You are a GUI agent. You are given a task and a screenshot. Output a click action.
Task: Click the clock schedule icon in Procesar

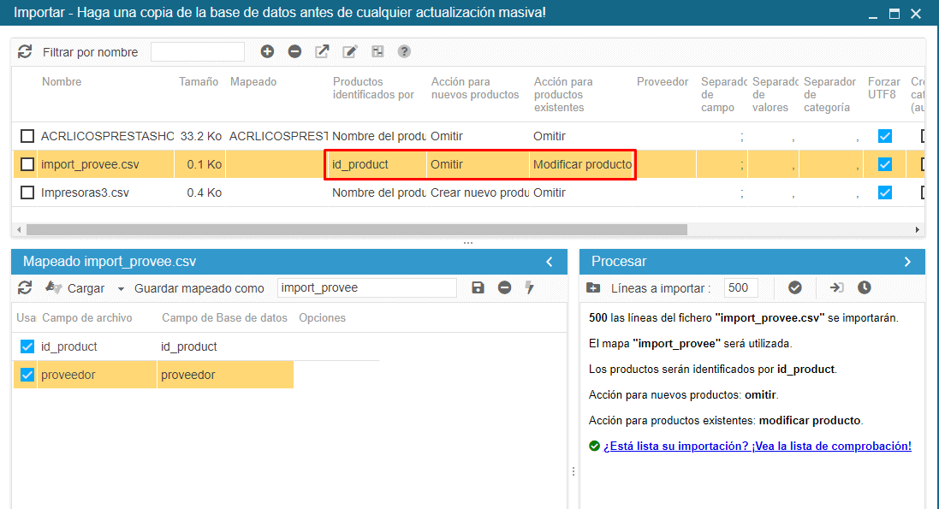pyautogui.click(x=865, y=288)
